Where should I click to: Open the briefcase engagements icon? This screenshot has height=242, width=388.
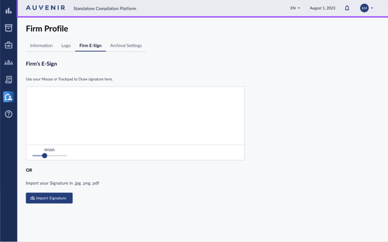click(8, 45)
